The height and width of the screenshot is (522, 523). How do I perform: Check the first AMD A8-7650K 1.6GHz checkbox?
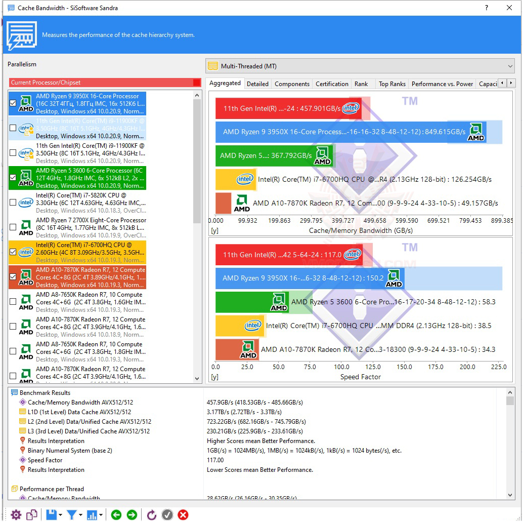click(13, 302)
